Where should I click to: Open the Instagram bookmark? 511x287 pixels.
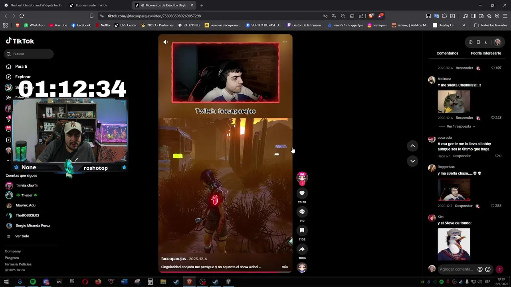377,25
